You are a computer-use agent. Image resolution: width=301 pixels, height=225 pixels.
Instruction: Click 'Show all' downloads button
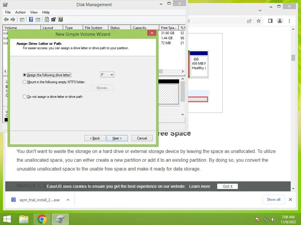point(274,199)
